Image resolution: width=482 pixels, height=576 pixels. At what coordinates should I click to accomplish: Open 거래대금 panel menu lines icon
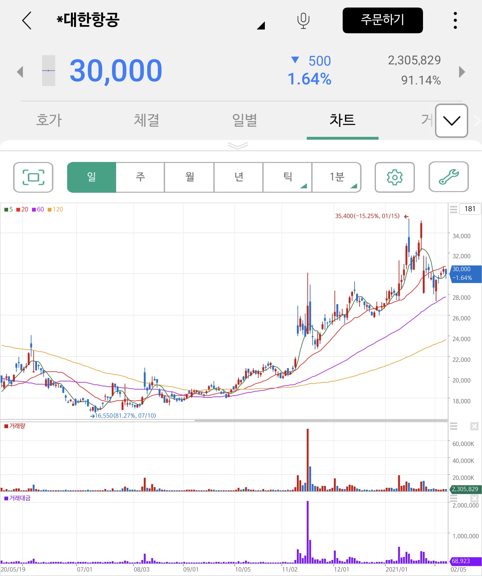[453, 498]
